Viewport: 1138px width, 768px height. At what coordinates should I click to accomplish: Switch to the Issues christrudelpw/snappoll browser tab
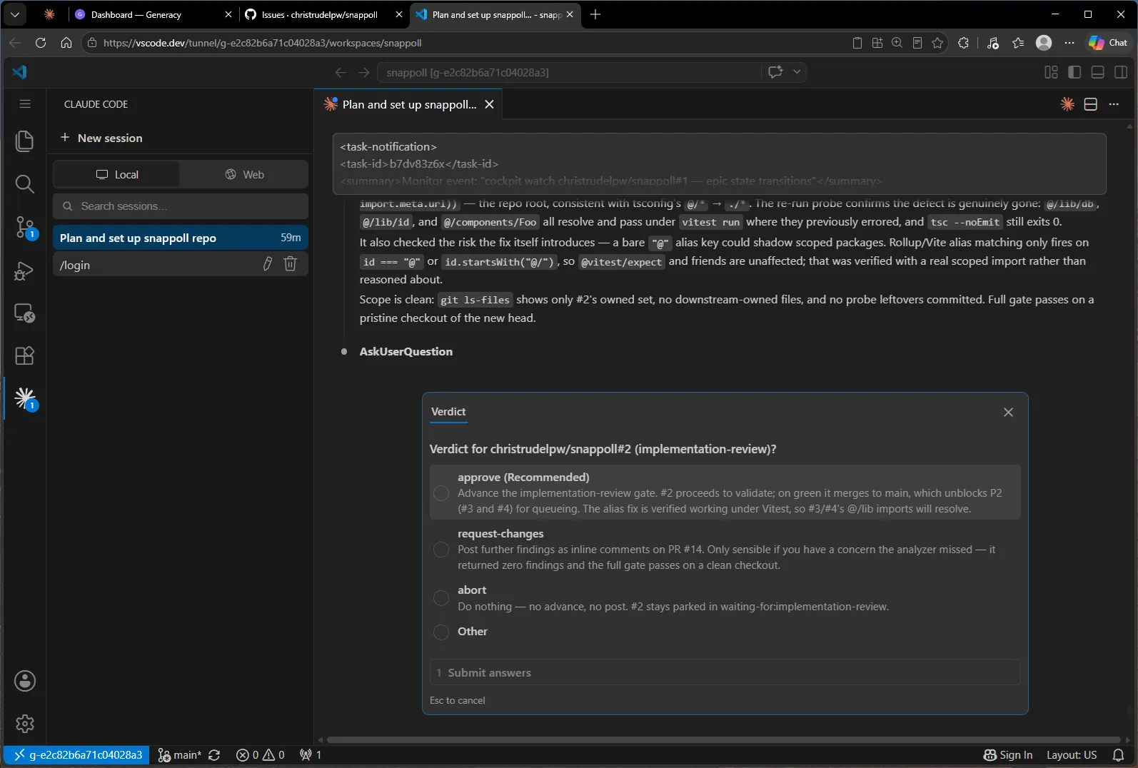(x=320, y=14)
